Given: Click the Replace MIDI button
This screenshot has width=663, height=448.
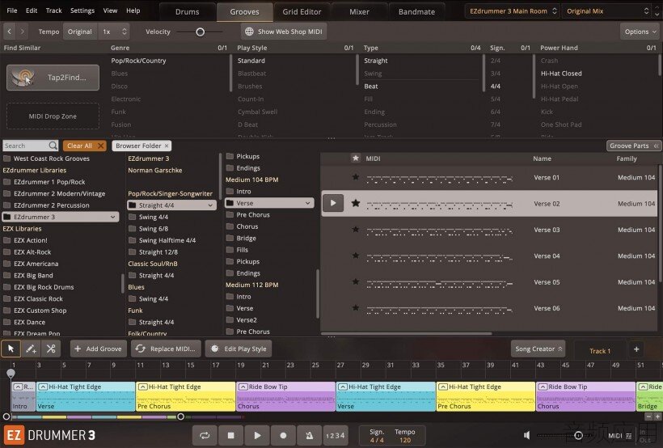Looking at the screenshot, I should coord(166,349).
